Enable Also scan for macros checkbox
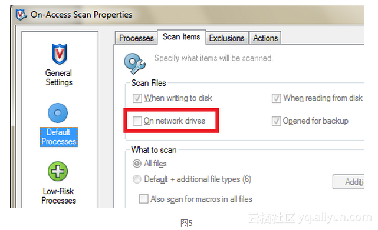The height and width of the screenshot is (230, 378). (x=144, y=199)
